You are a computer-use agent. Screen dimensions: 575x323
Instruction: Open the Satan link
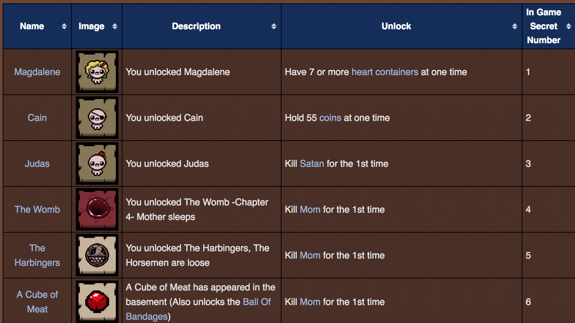pyautogui.click(x=312, y=163)
